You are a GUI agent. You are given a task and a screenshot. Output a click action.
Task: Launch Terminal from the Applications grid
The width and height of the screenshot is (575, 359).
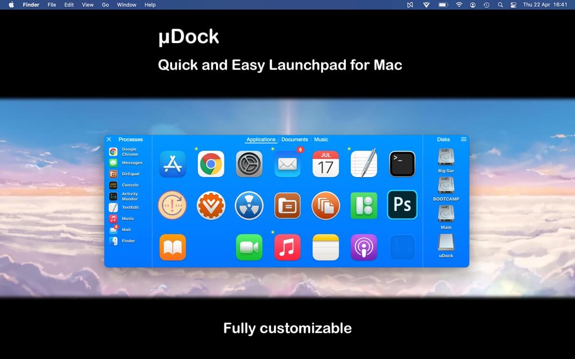tap(402, 164)
